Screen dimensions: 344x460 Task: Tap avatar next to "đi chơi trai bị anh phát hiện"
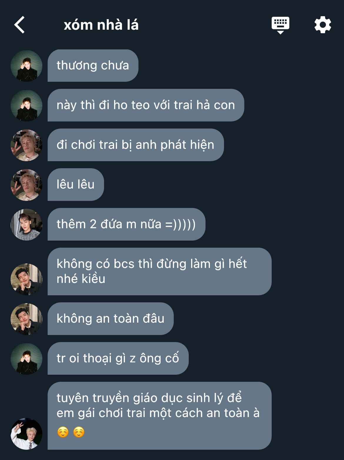click(26, 145)
